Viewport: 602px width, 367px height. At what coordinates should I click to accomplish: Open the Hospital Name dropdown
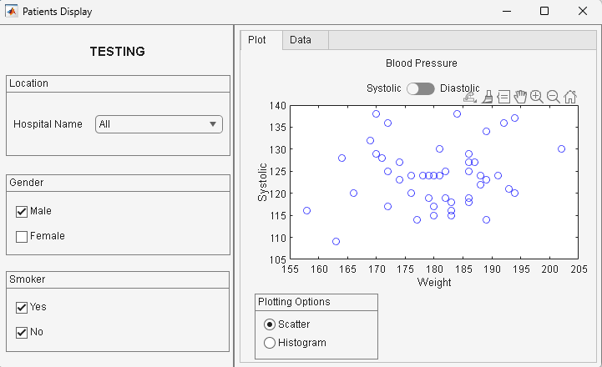(159, 124)
